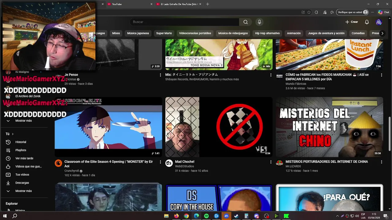Open MISTERIOS PERTURBADORES DEL INTERNET title
392x220 pixels.
point(327,162)
